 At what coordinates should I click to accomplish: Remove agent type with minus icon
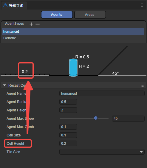click(38, 24)
